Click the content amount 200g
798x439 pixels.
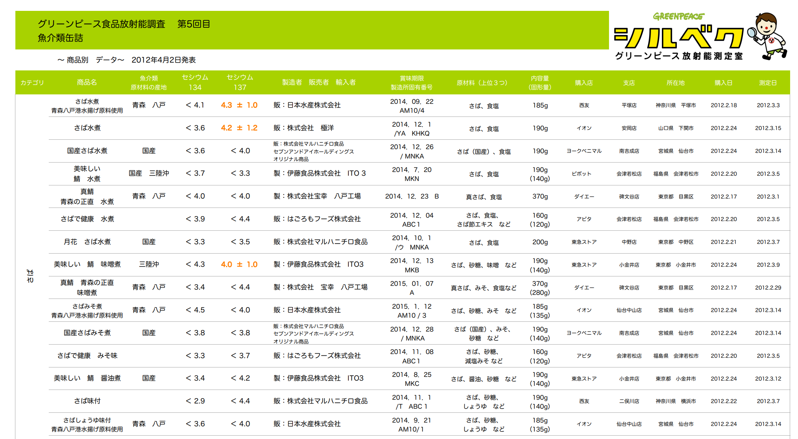540,242
